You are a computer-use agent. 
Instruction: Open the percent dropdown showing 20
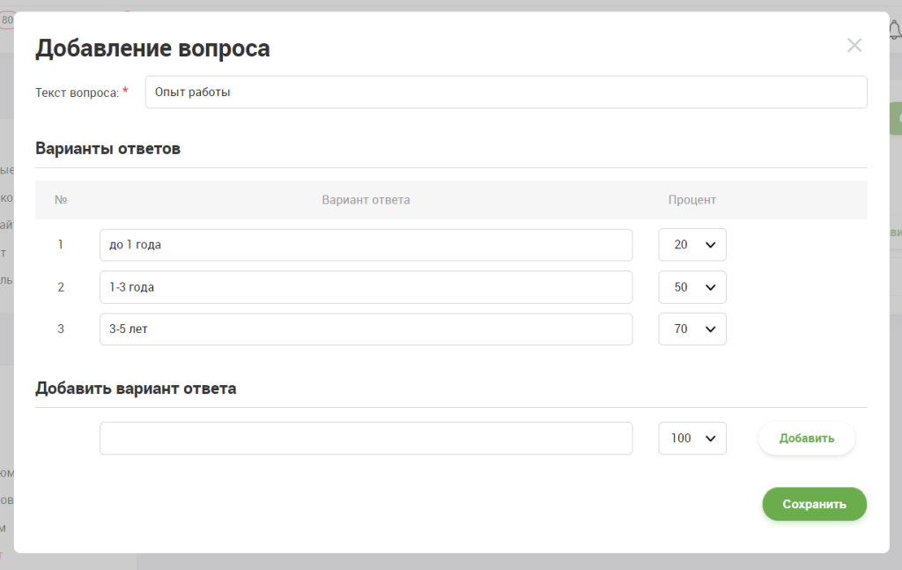click(x=692, y=245)
